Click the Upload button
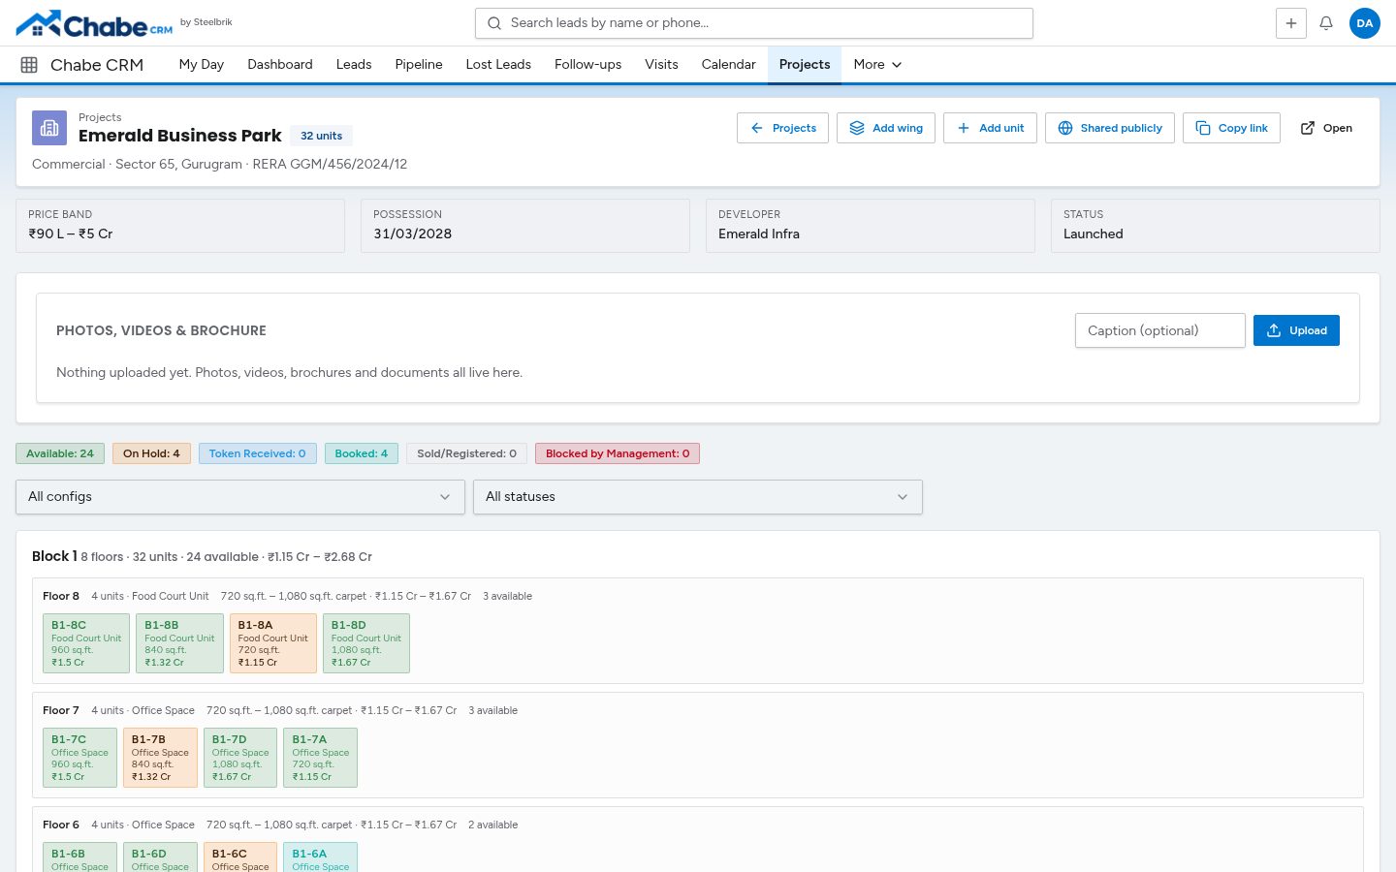Image resolution: width=1396 pixels, height=872 pixels. pyautogui.click(x=1296, y=330)
